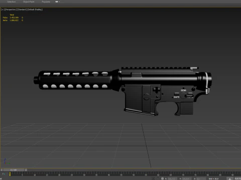Open the Selection ribbon tab
Screen dimensions: 241x180
pyautogui.click(x=12, y=1)
